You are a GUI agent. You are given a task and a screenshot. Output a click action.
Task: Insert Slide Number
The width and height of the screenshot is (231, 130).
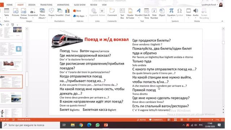(x=154, y=14)
